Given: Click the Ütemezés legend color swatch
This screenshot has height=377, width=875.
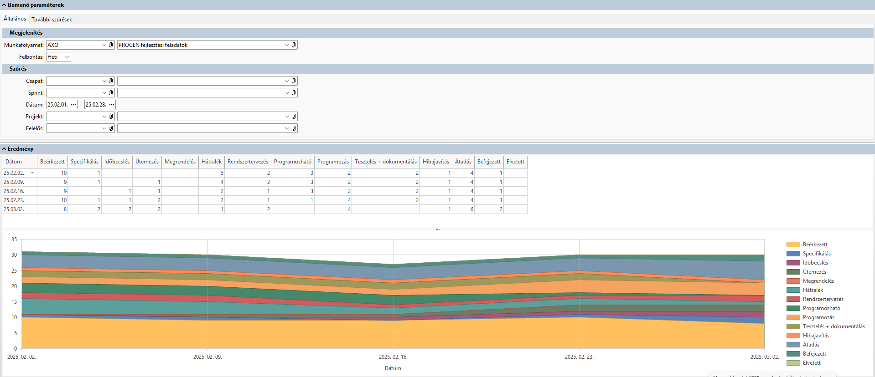Looking at the screenshot, I should 793,272.
